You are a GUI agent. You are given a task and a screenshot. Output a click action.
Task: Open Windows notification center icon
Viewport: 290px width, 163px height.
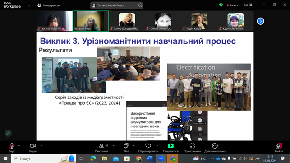coord(282,158)
